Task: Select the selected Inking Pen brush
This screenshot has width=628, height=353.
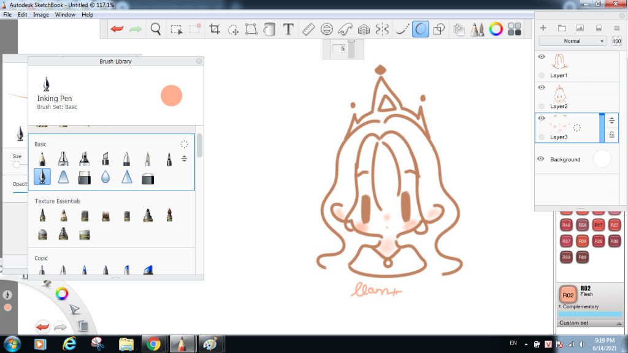Action: pos(42,176)
